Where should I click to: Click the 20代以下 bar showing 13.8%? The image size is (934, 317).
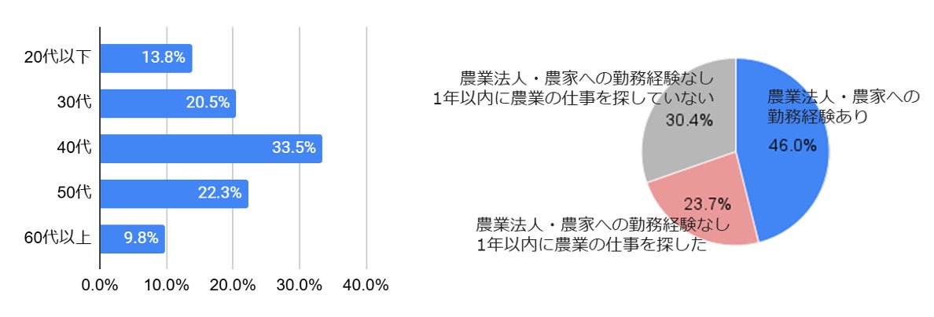[145, 58]
